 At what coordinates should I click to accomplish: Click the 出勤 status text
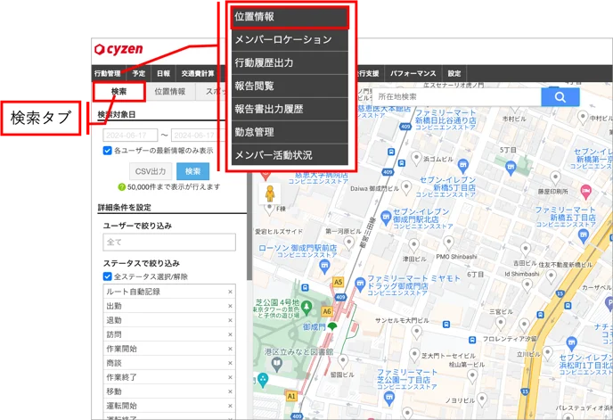[x=114, y=306]
